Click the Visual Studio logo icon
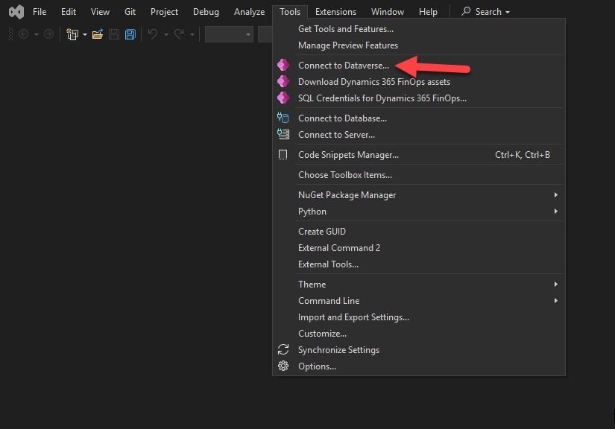The width and height of the screenshot is (615, 429). point(15,12)
